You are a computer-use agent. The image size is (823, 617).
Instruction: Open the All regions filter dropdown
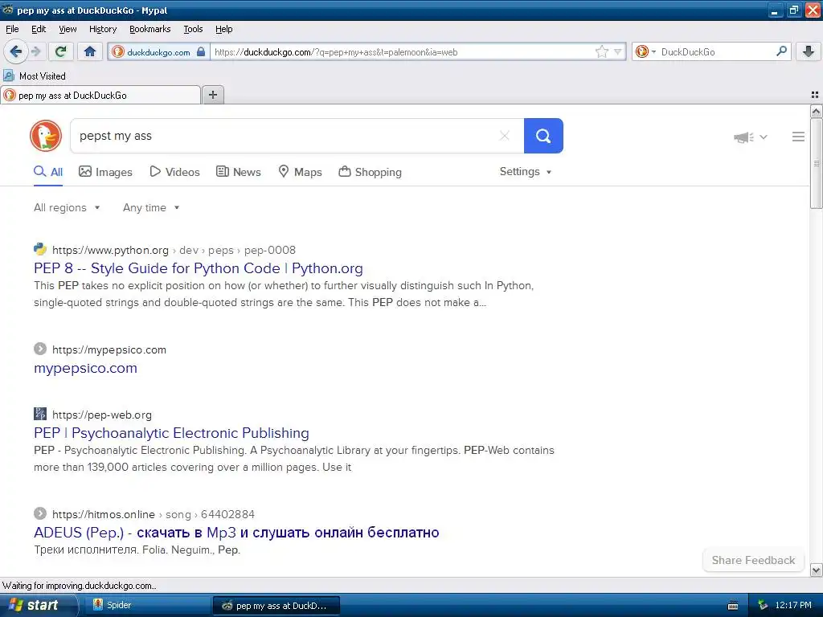(x=67, y=208)
